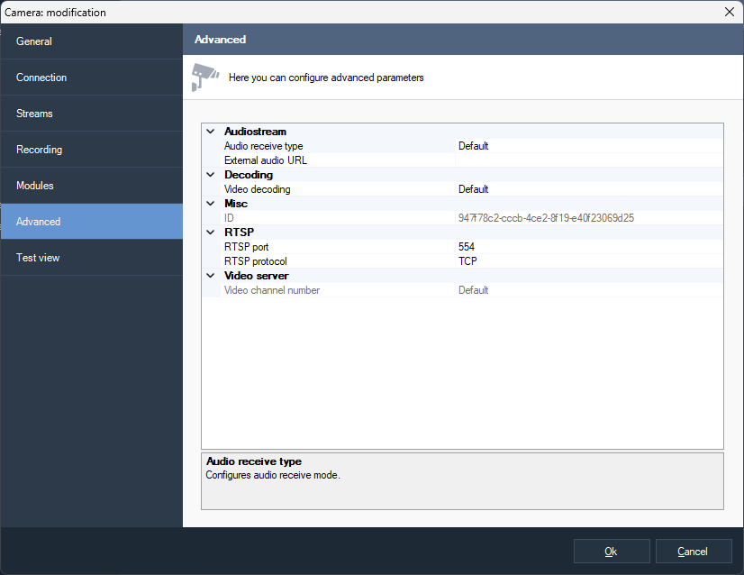Collapse the RTSP settings group
Image resolution: width=744 pixels, height=575 pixels.
211,233
